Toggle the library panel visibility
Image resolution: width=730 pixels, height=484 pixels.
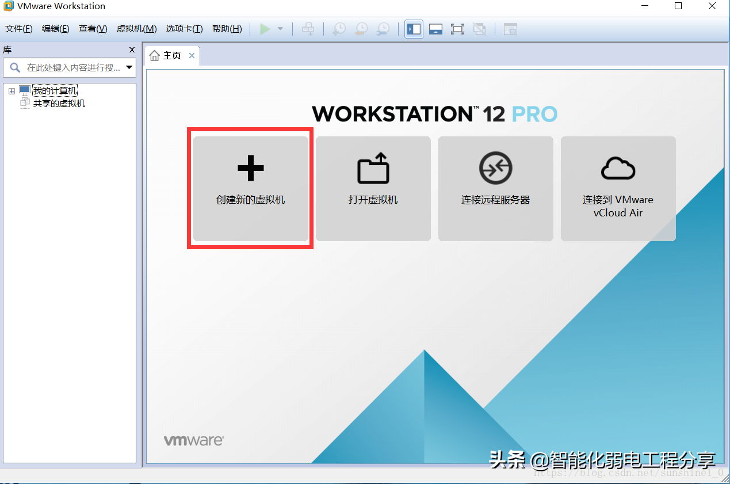(x=414, y=29)
